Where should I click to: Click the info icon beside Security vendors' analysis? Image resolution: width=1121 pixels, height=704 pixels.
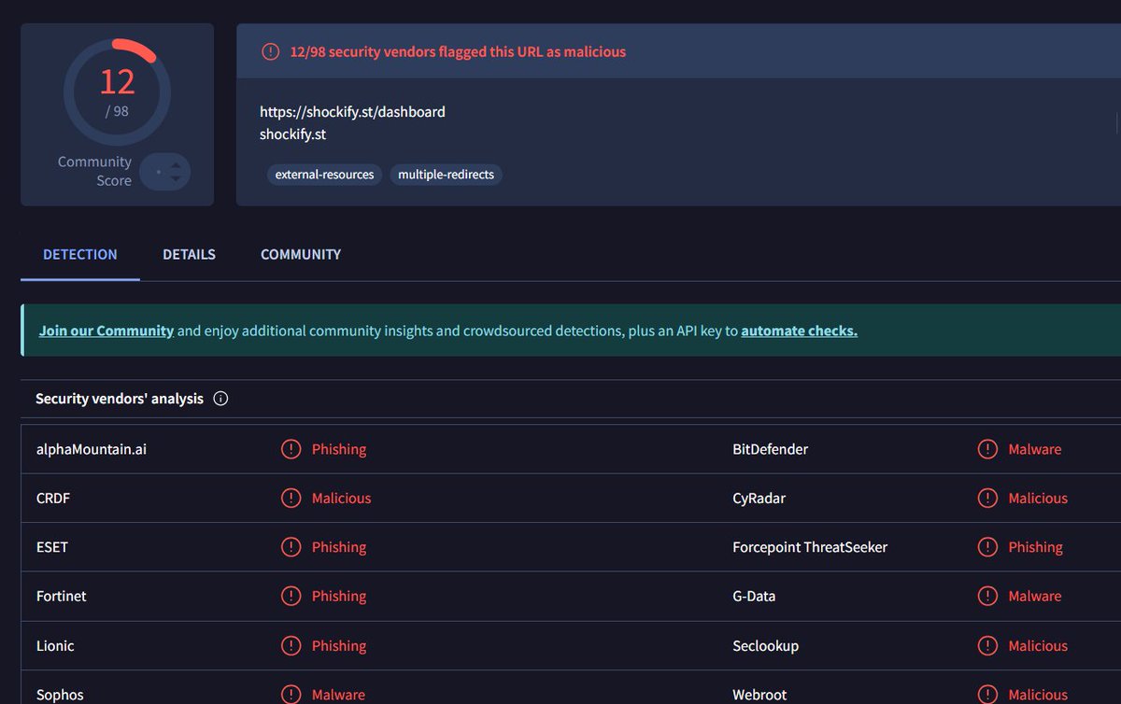[220, 399]
